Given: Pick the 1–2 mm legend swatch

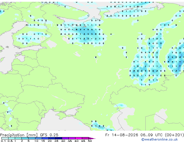Looking at the screenshot, I should coord(18,138).
